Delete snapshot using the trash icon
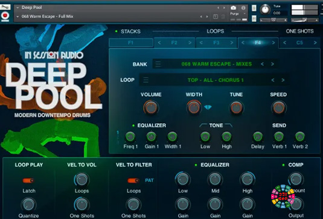 tap(223, 17)
